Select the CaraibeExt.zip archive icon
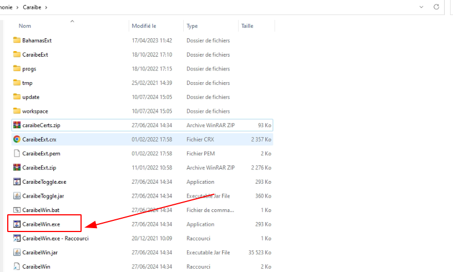 tap(17, 168)
